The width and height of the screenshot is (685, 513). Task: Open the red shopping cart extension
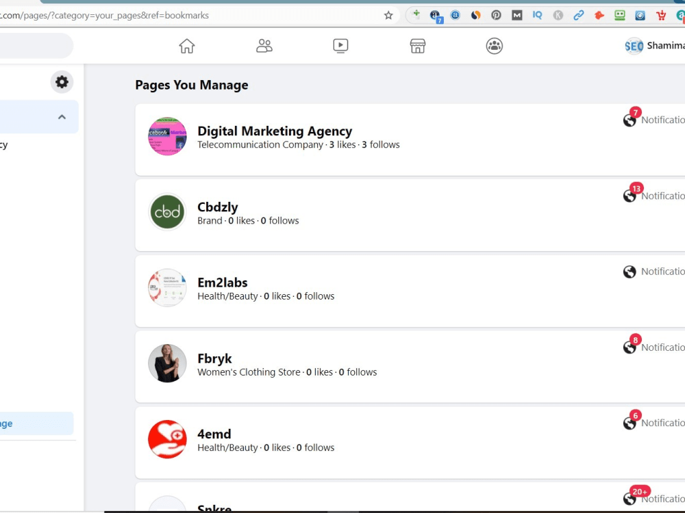661,15
